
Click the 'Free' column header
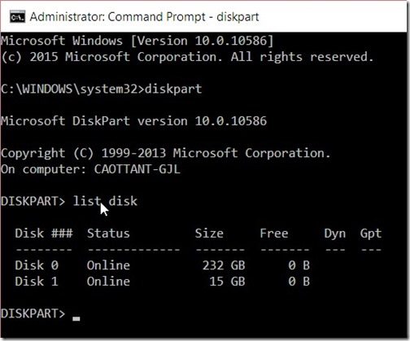point(274,234)
